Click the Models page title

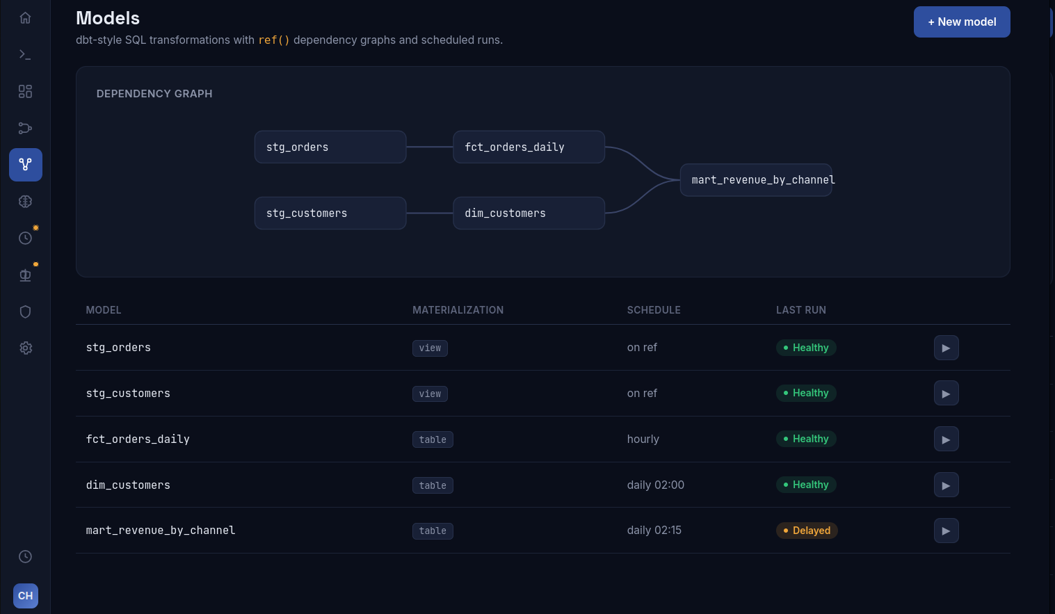108,18
